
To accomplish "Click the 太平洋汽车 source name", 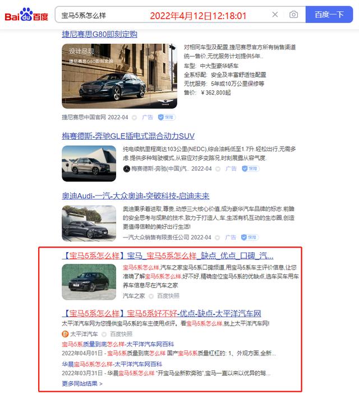I will [x=84, y=334].
